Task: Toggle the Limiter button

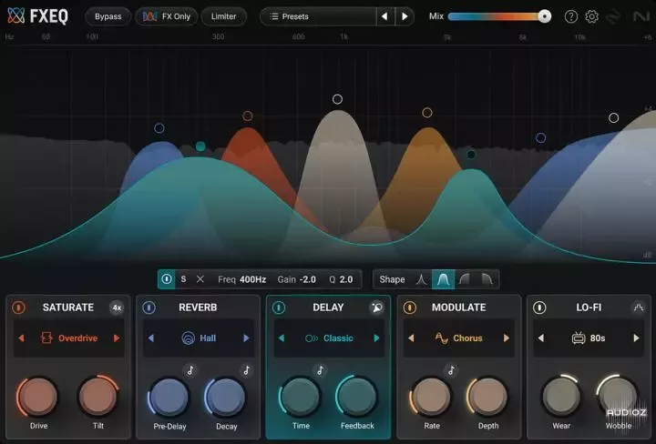Action: tap(223, 16)
